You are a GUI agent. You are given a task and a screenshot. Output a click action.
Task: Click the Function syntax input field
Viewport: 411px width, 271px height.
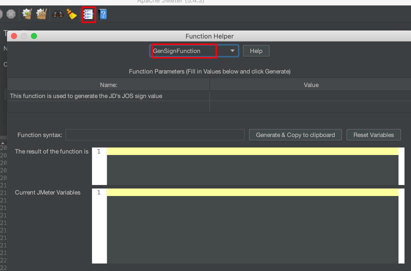pyautogui.click(x=155, y=135)
